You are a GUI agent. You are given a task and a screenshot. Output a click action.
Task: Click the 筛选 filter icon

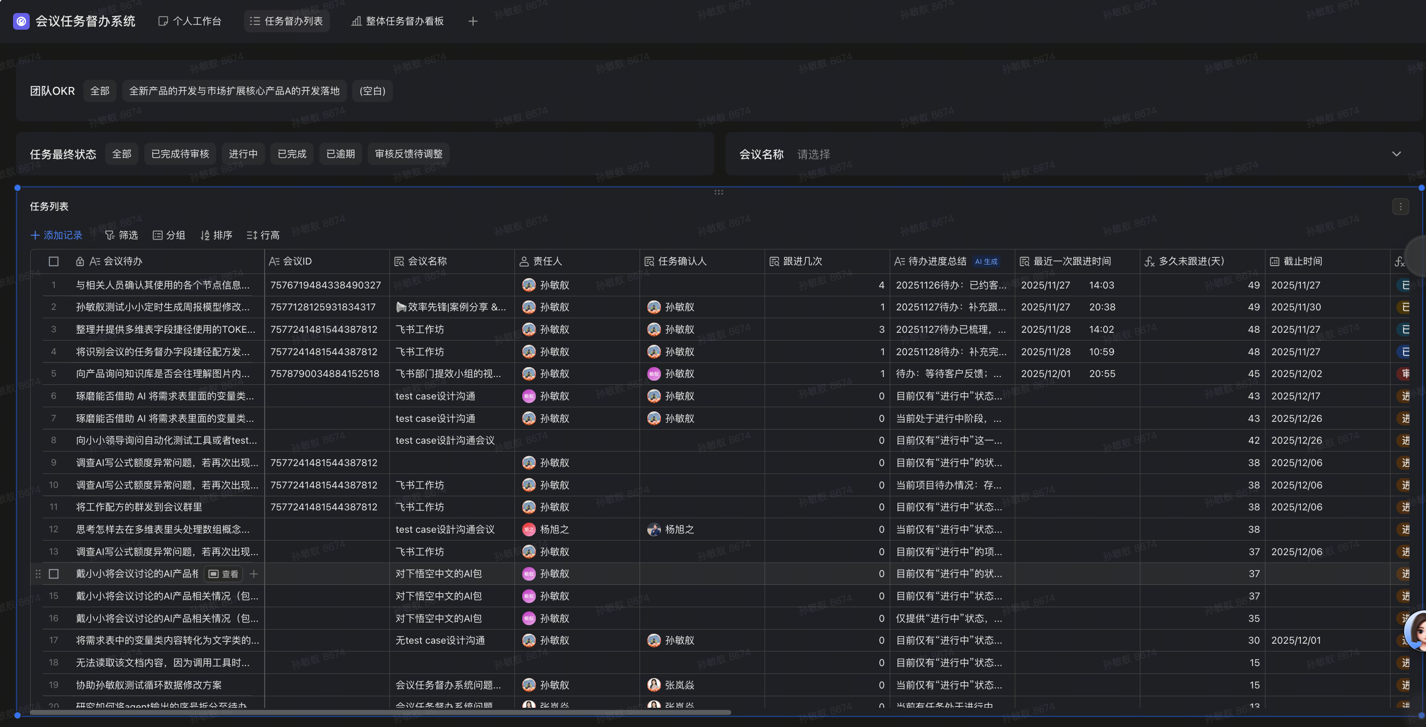[110, 235]
